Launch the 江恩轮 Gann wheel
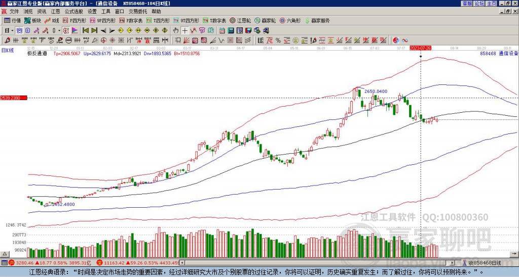 click(x=241, y=20)
